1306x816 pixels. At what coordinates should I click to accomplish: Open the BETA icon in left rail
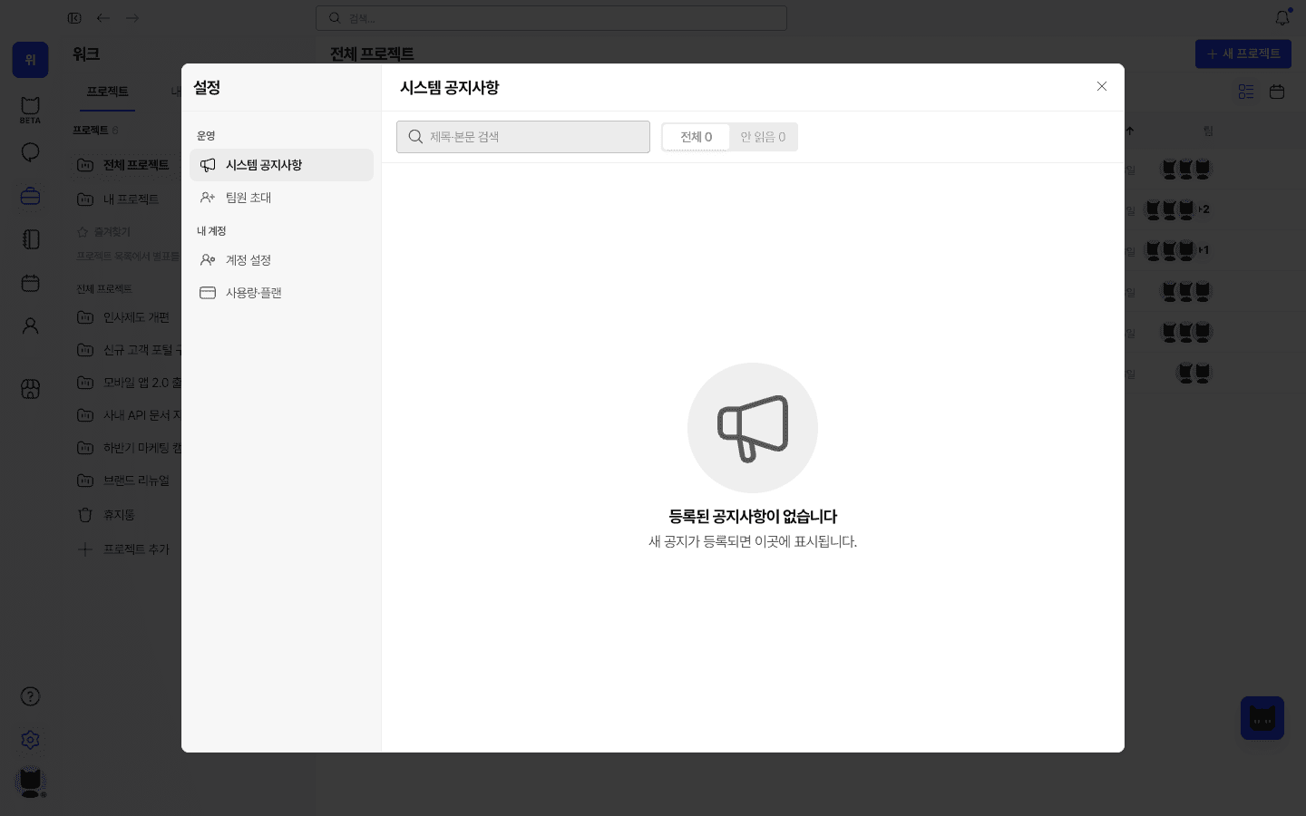pyautogui.click(x=30, y=110)
